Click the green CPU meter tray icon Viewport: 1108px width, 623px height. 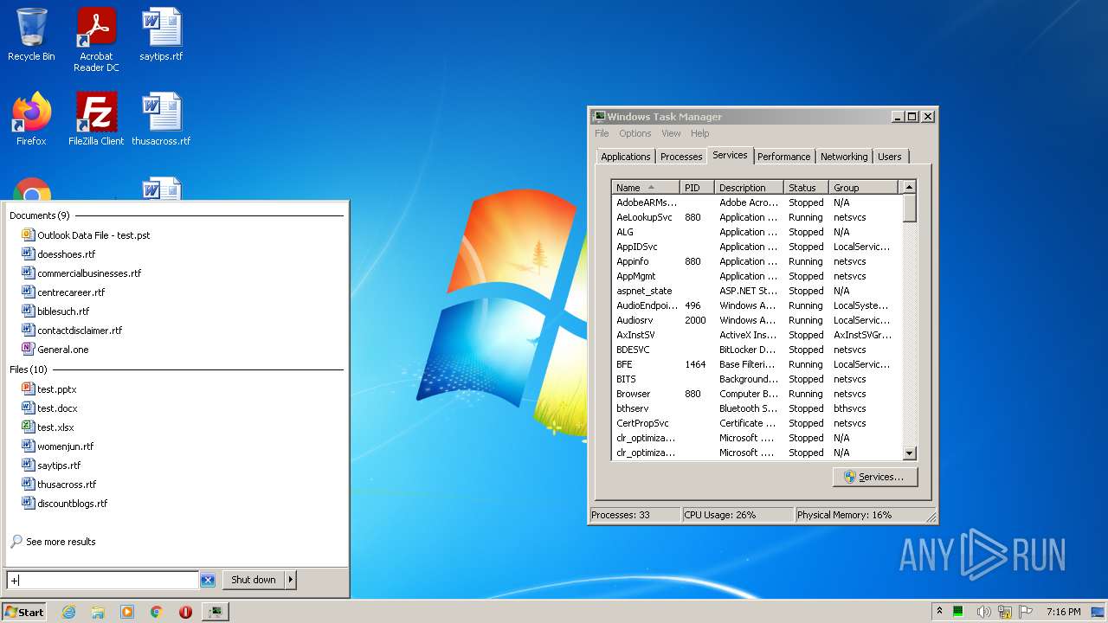coord(959,612)
